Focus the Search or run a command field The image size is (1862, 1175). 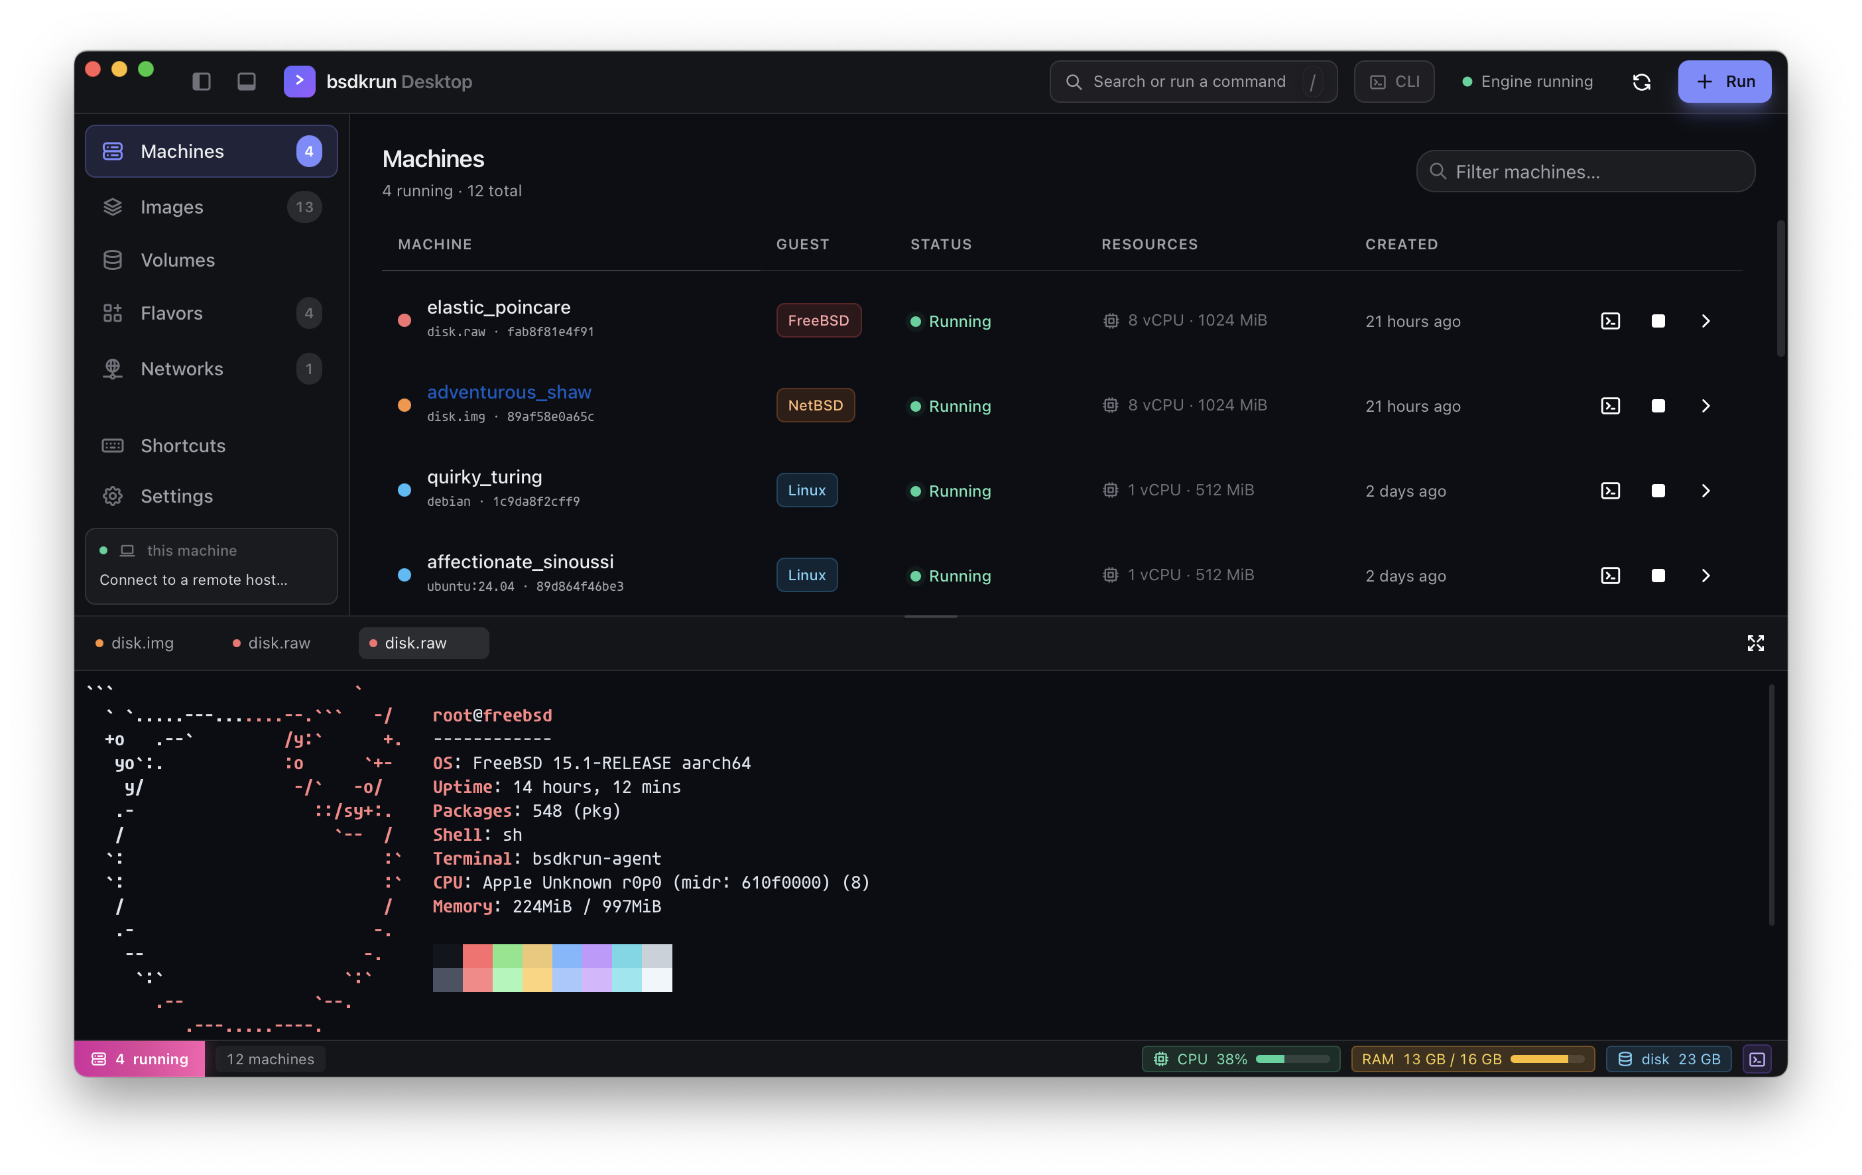pos(1193,81)
